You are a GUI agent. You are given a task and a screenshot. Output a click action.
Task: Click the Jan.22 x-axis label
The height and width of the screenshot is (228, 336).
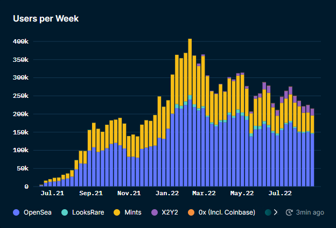pos(167,193)
